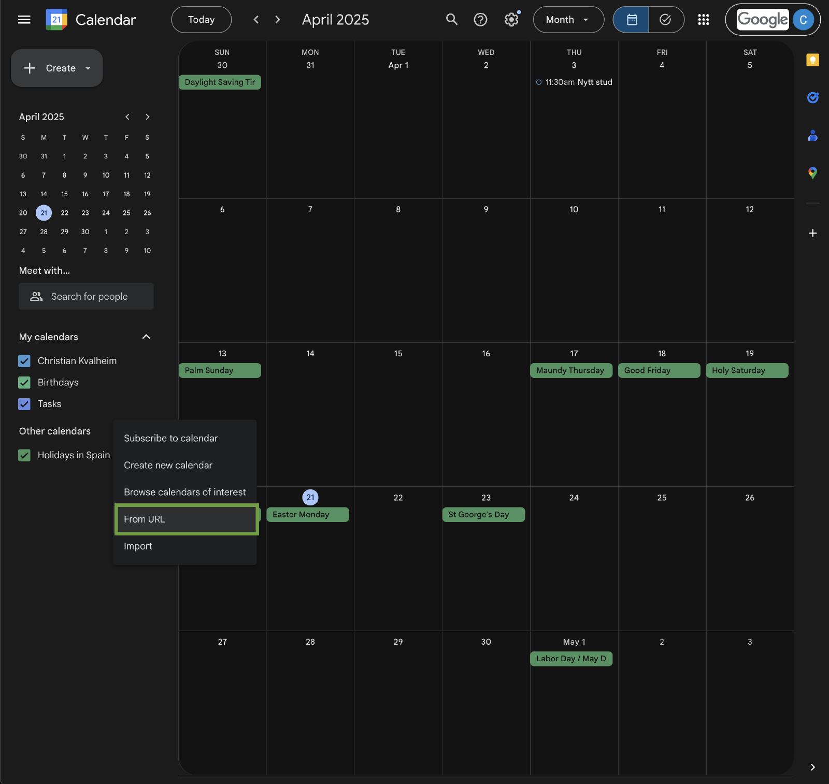Jump to Today
Viewport: 829px width, 784px height.
click(x=201, y=20)
